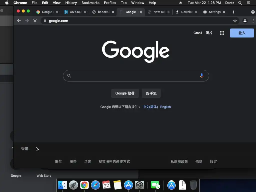
Task: Open Launchpad from the Dock
Action: pos(73,185)
